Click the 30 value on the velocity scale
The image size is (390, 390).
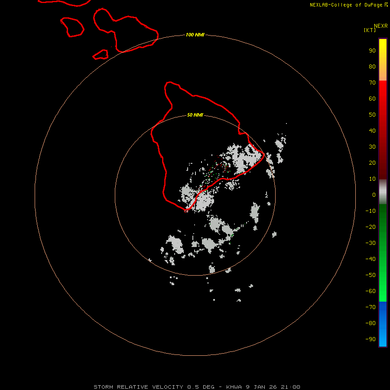tap(372, 147)
